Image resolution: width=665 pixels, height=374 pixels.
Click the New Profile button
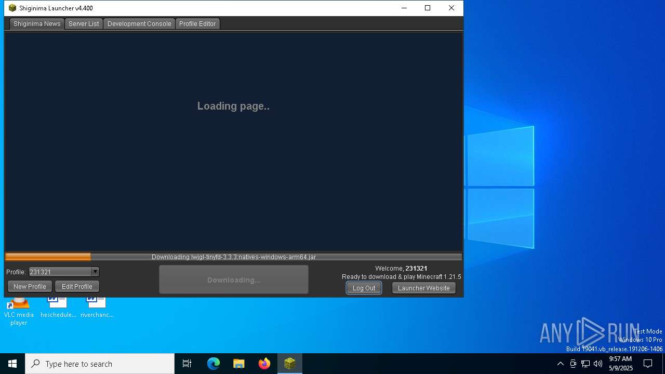tap(30, 287)
